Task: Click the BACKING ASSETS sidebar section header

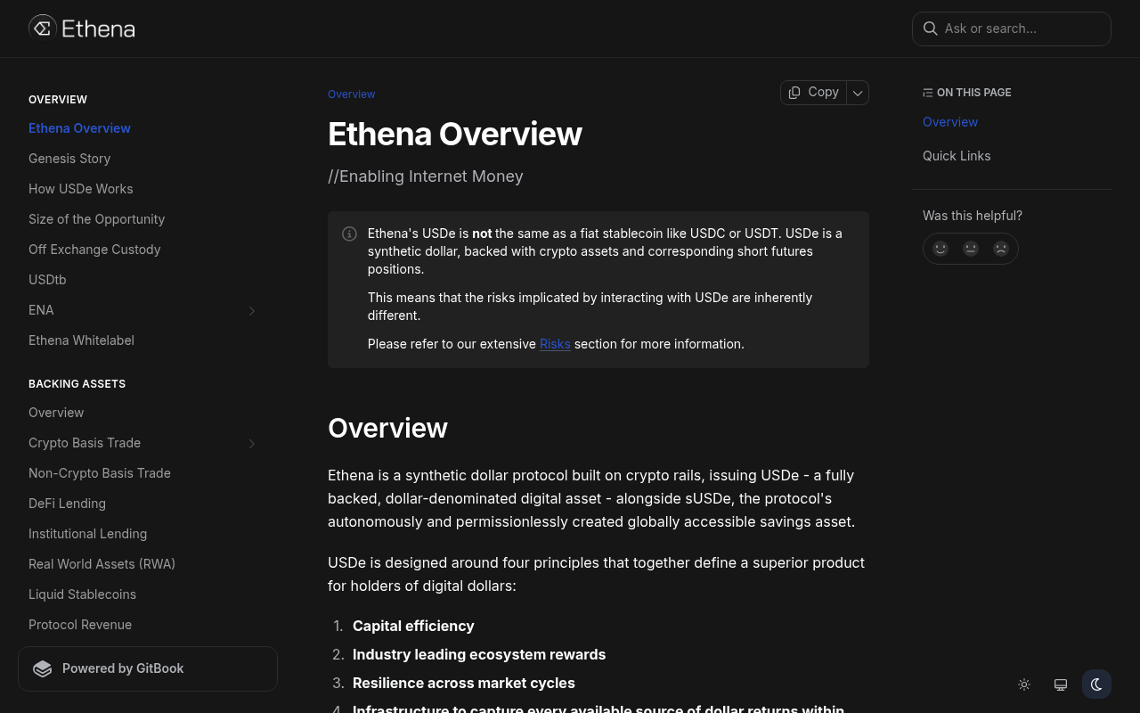Action: point(77,384)
